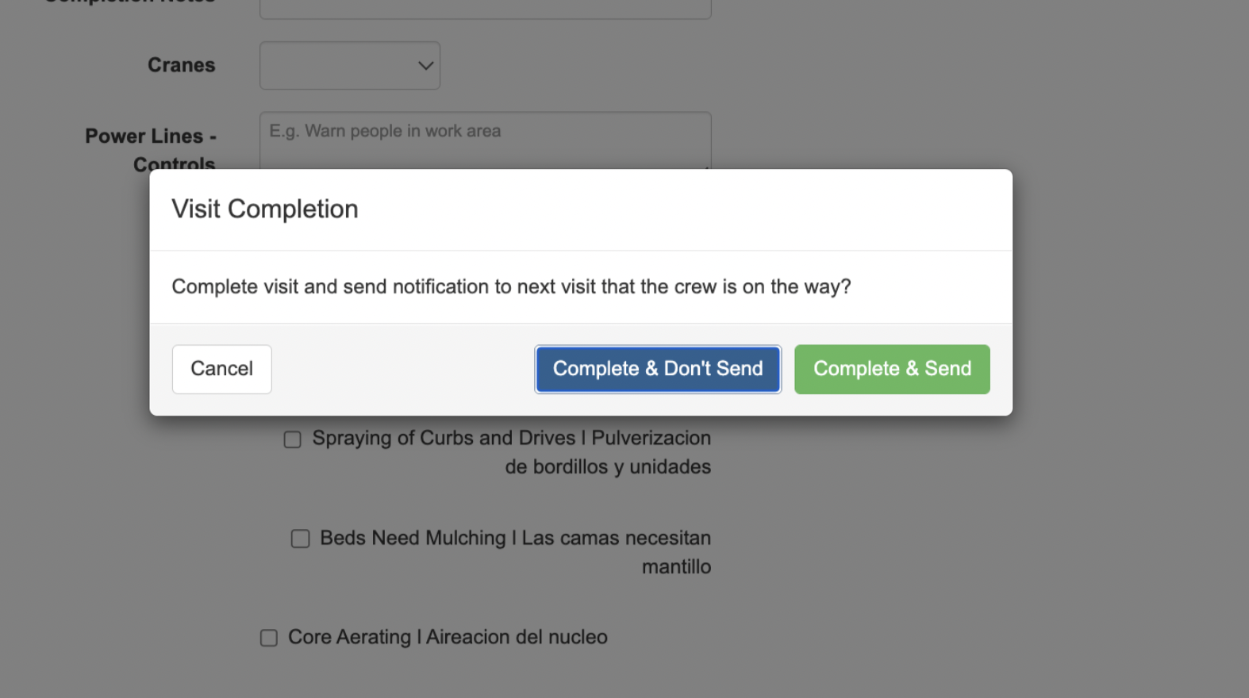Check Spraying of Curbs and Drives checkbox

[x=293, y=439]
